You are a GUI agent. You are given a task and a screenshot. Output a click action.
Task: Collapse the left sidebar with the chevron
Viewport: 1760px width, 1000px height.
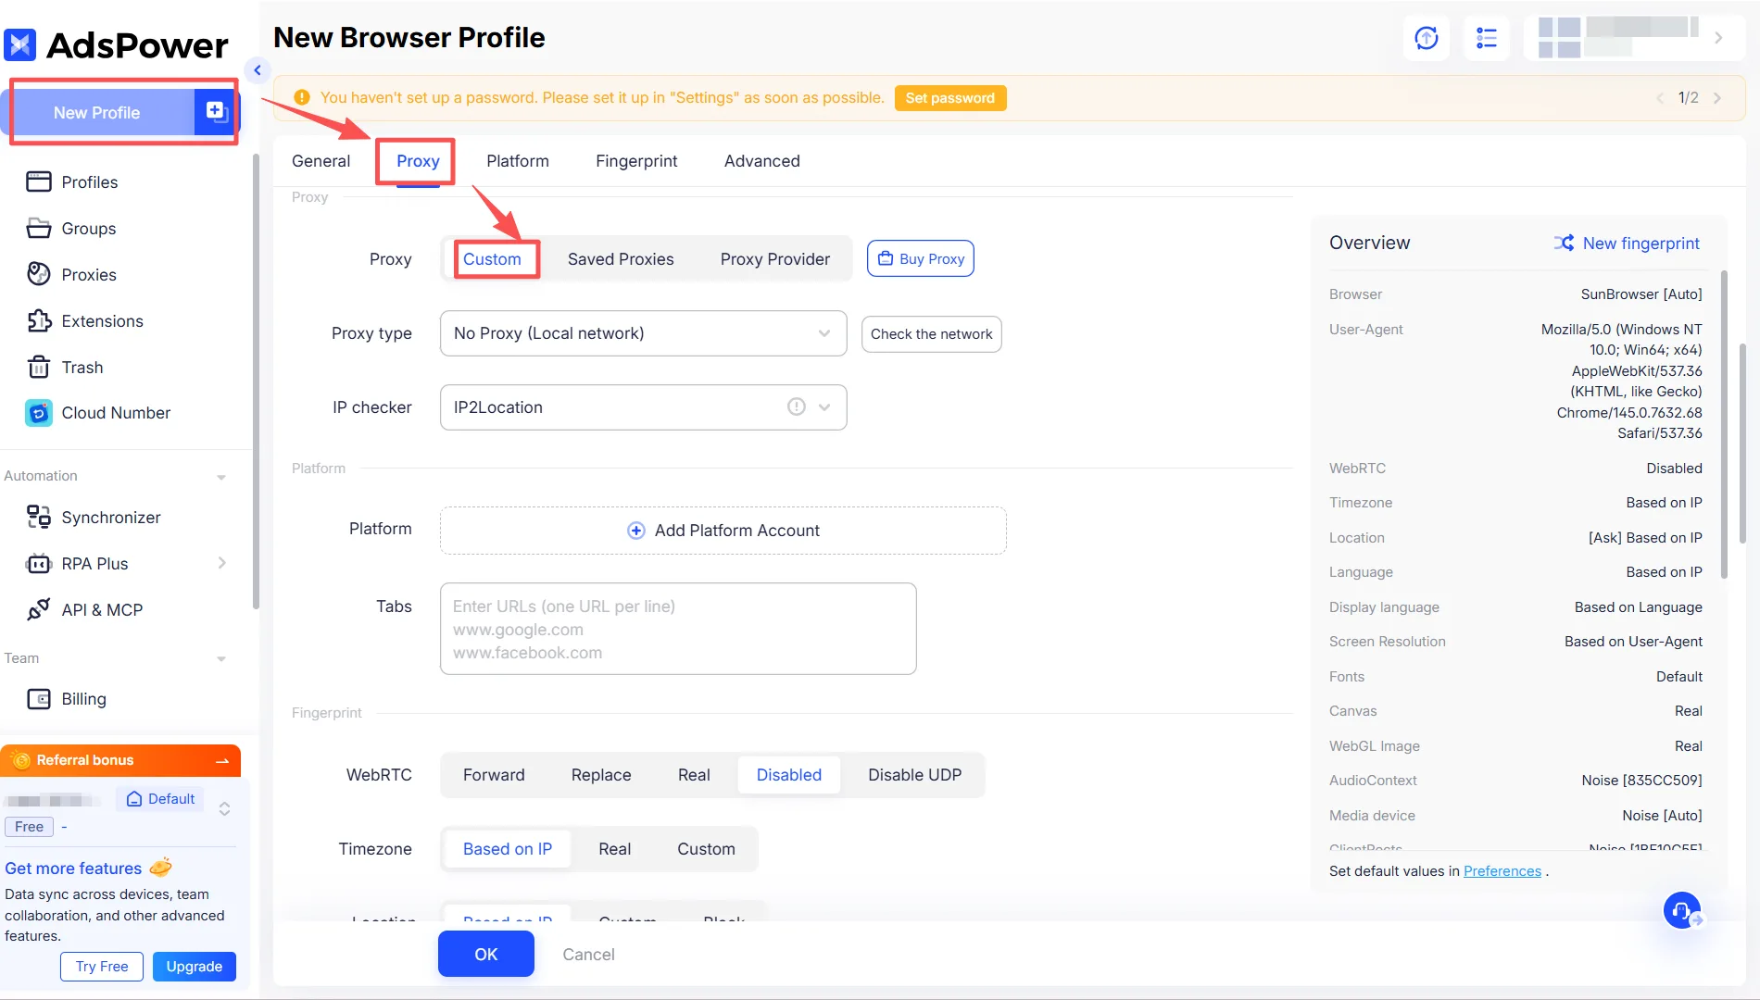pos(257,70)
